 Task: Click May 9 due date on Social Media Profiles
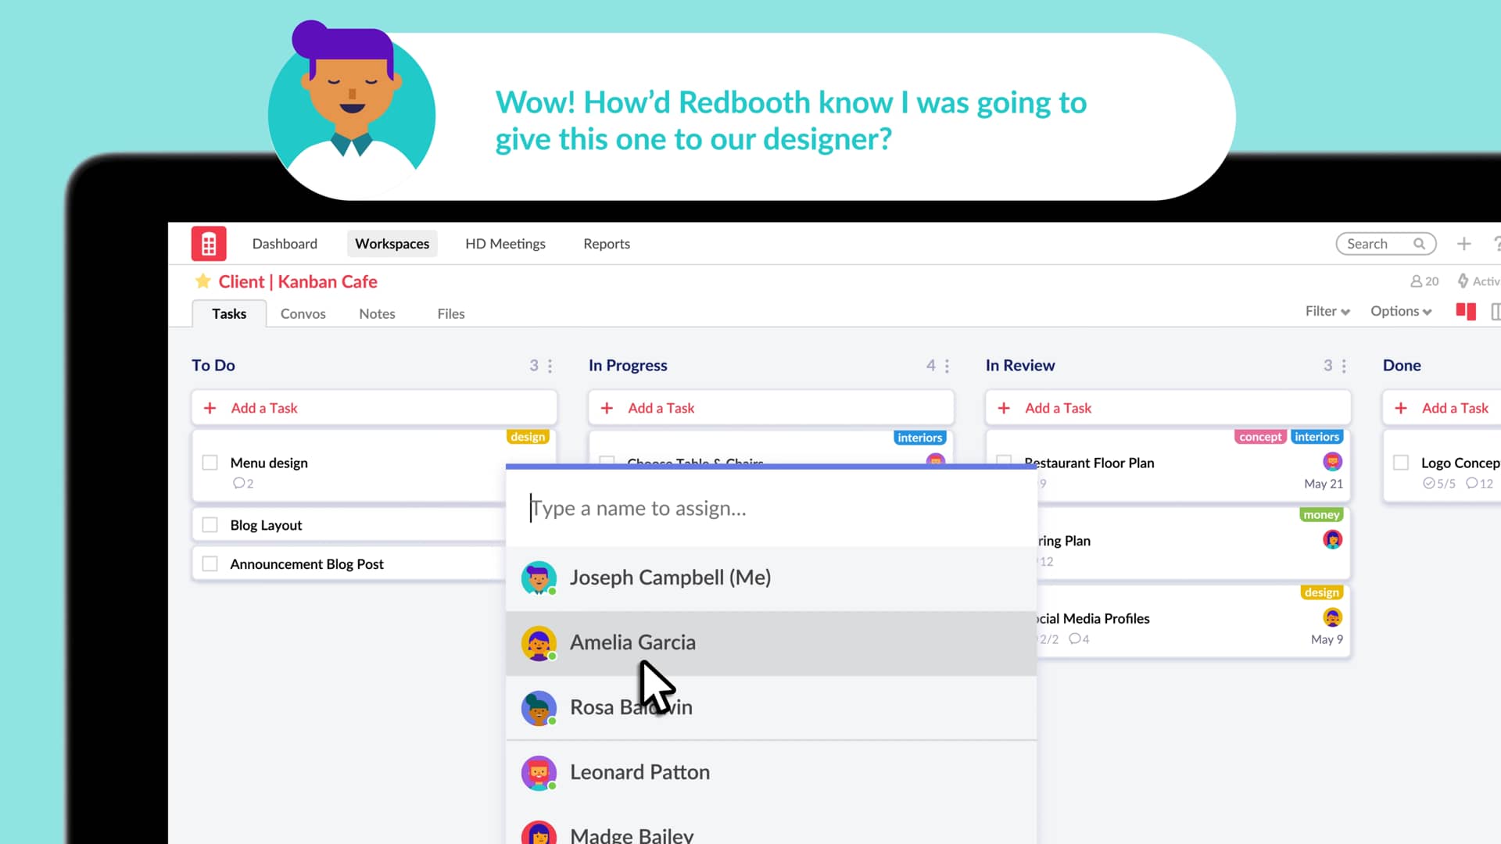1327,639
